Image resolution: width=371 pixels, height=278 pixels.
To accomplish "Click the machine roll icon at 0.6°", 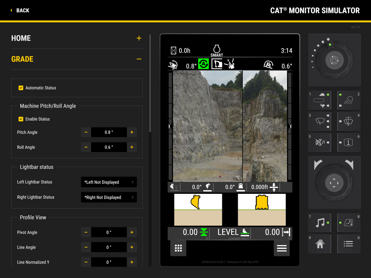I will pyautogui.click(x=268, y=64).
